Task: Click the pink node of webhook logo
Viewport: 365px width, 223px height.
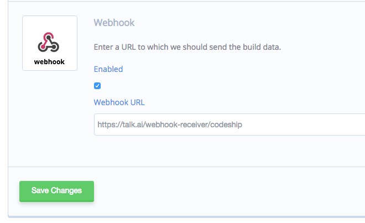Action: 43,47
